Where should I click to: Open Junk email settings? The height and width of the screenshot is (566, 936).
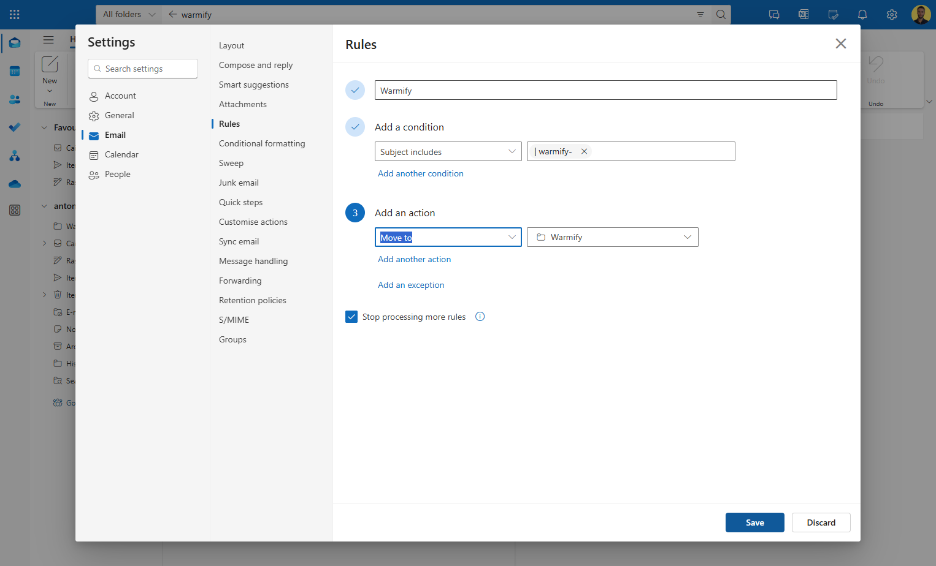pos(239,183)
